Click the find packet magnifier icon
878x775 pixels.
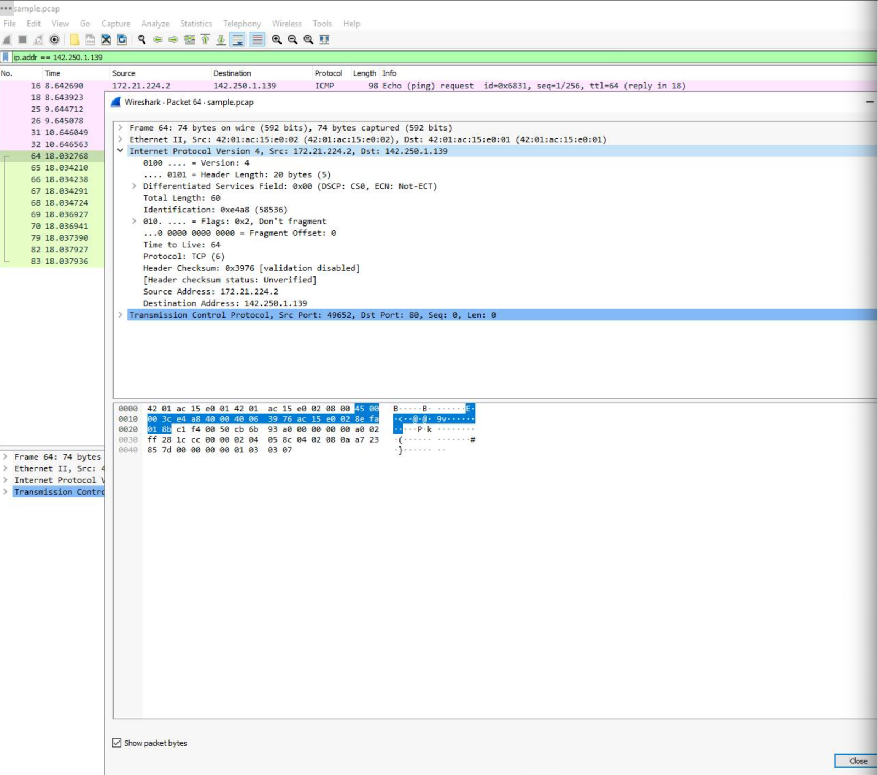(142, 39)
